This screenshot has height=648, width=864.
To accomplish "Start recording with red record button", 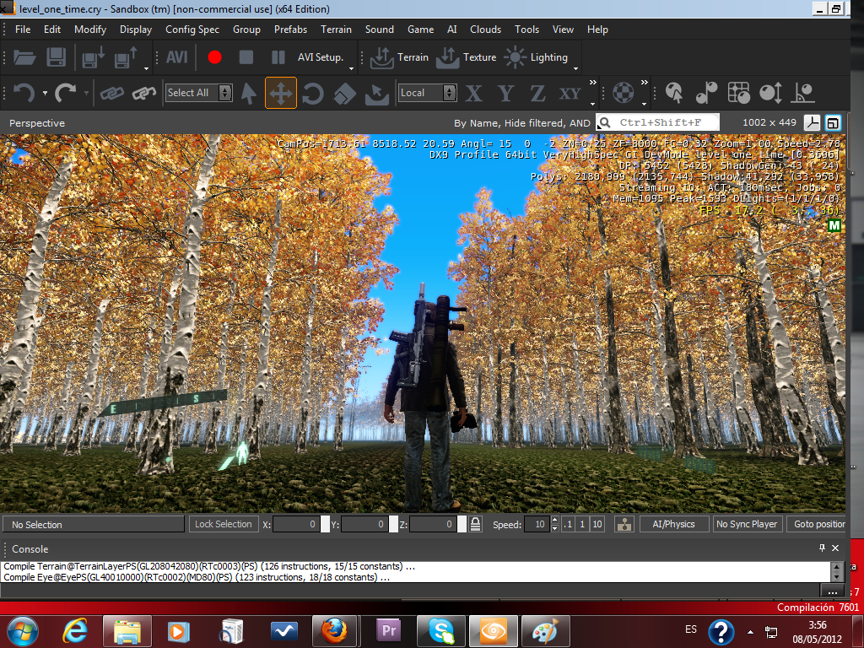I will click(x=215, y=57).
